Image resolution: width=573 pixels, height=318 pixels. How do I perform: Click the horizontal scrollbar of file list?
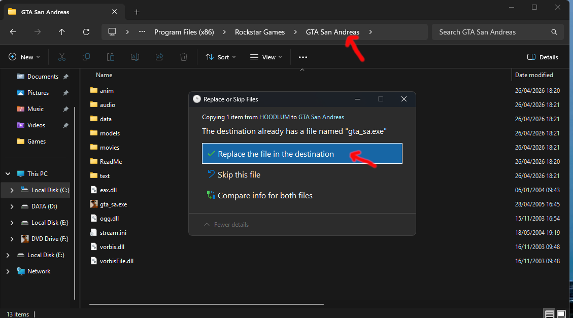pos(207,304)
